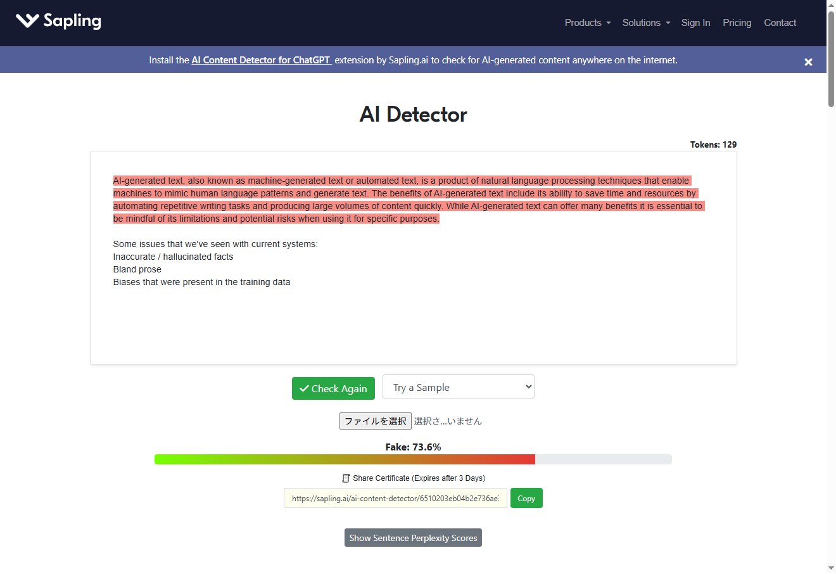Click the "Fake: 73.6%" label
This screenshot has height=574, width=836.
[x=413, y=447]
